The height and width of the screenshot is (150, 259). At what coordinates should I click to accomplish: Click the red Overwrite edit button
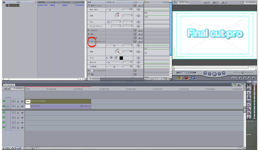186,78
